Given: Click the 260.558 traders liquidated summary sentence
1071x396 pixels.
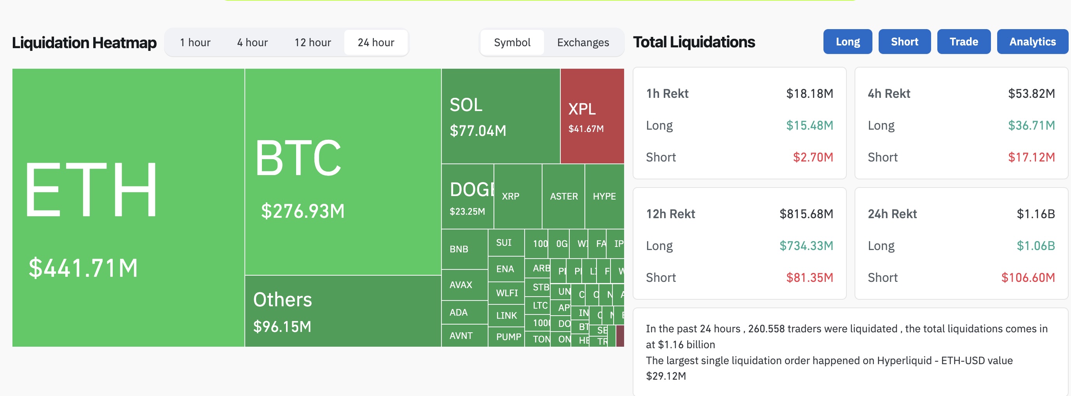Looking at the screenshot, I should [x=846, y=337].
